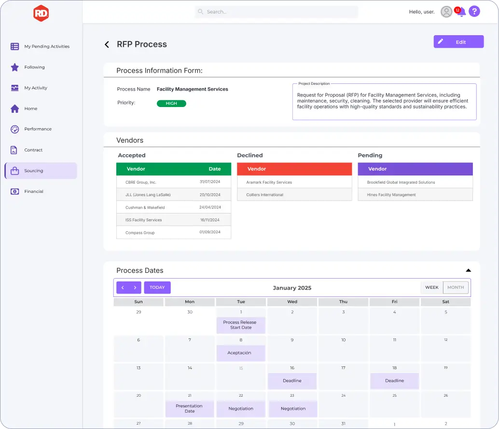Viewport: 499px width, 429px height.
Task: Open the notifications bell icon
Action: tap(461, 12)
